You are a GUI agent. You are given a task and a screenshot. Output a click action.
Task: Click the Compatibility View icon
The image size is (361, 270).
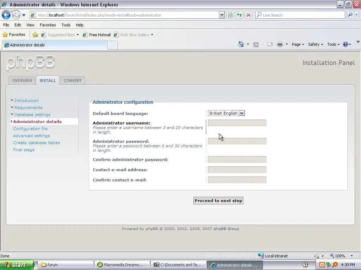(x=230, y=15)
